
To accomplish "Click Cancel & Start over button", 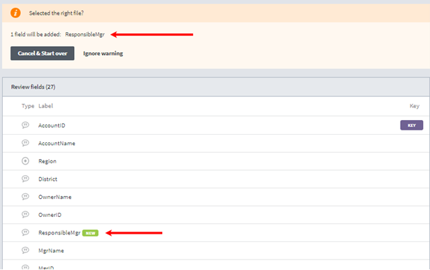I will coord(43,53).
